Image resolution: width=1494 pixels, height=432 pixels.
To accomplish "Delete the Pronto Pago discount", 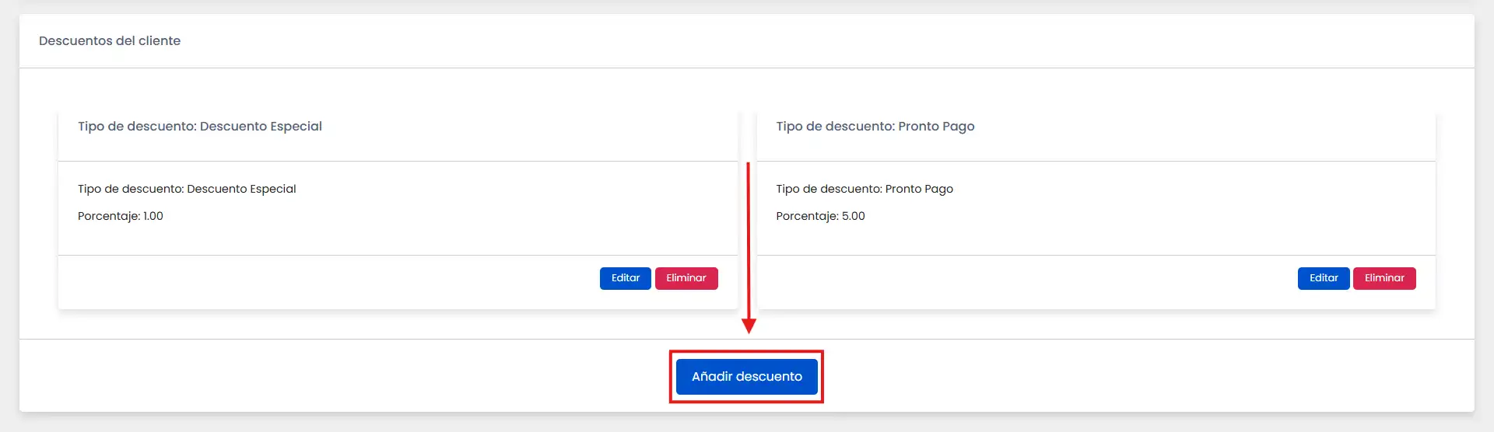I will 1384,278.
